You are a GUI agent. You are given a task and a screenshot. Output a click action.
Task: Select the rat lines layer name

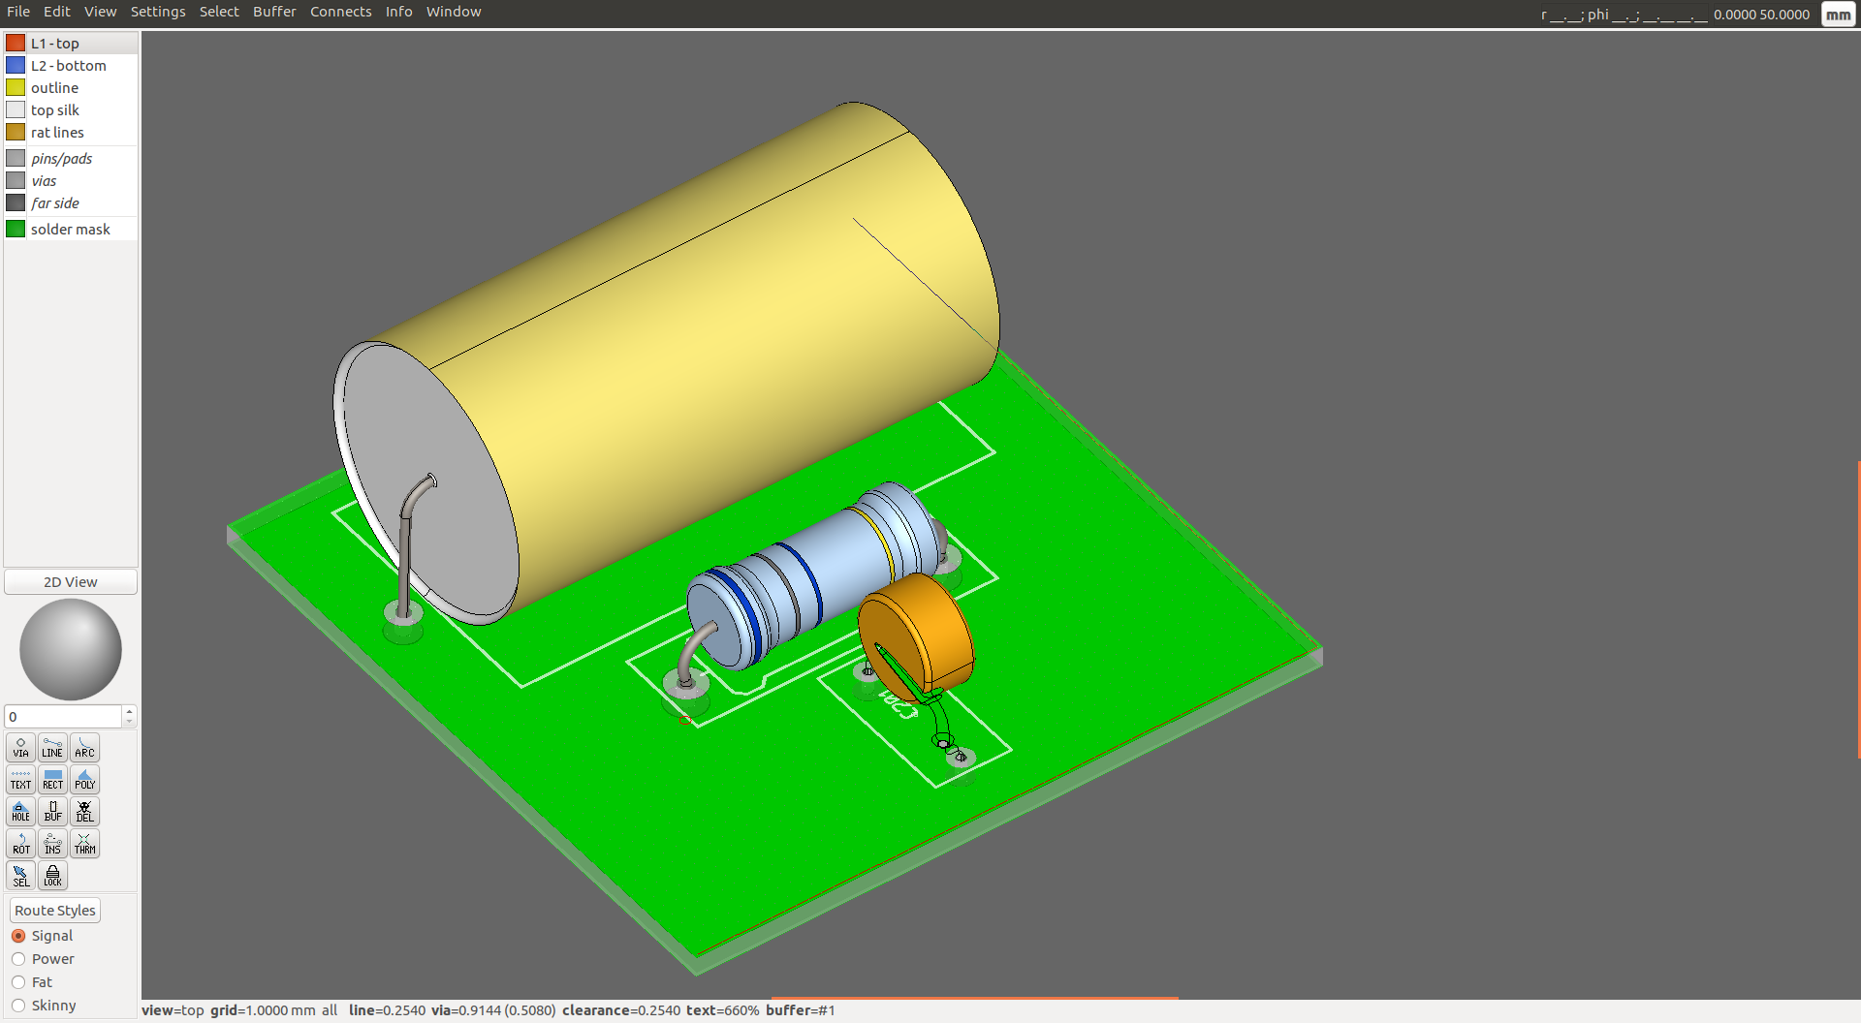pos(57,133)
